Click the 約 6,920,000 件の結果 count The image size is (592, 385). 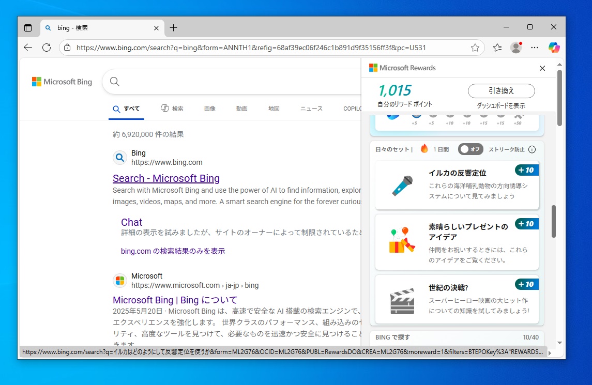(148, 134)
